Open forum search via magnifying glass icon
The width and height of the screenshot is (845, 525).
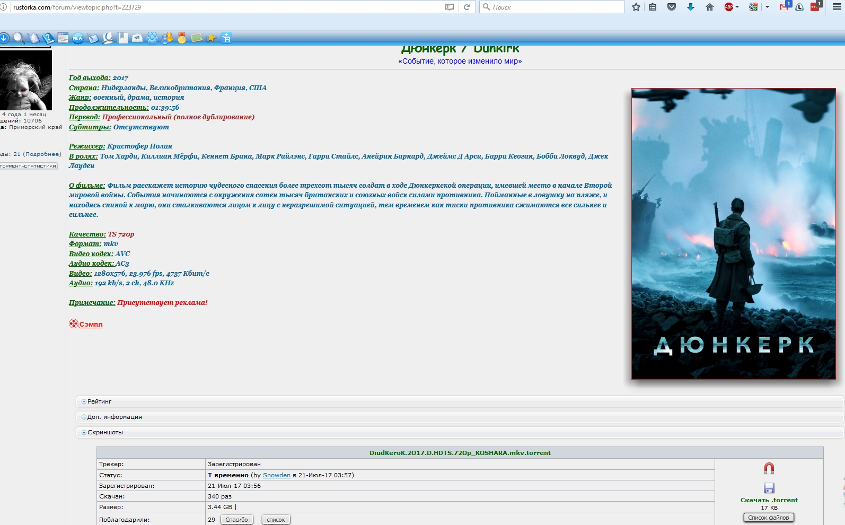click(19, 38)
